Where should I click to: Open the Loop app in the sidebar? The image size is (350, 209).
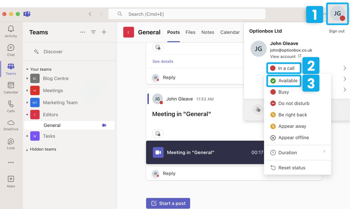point(11,144)
